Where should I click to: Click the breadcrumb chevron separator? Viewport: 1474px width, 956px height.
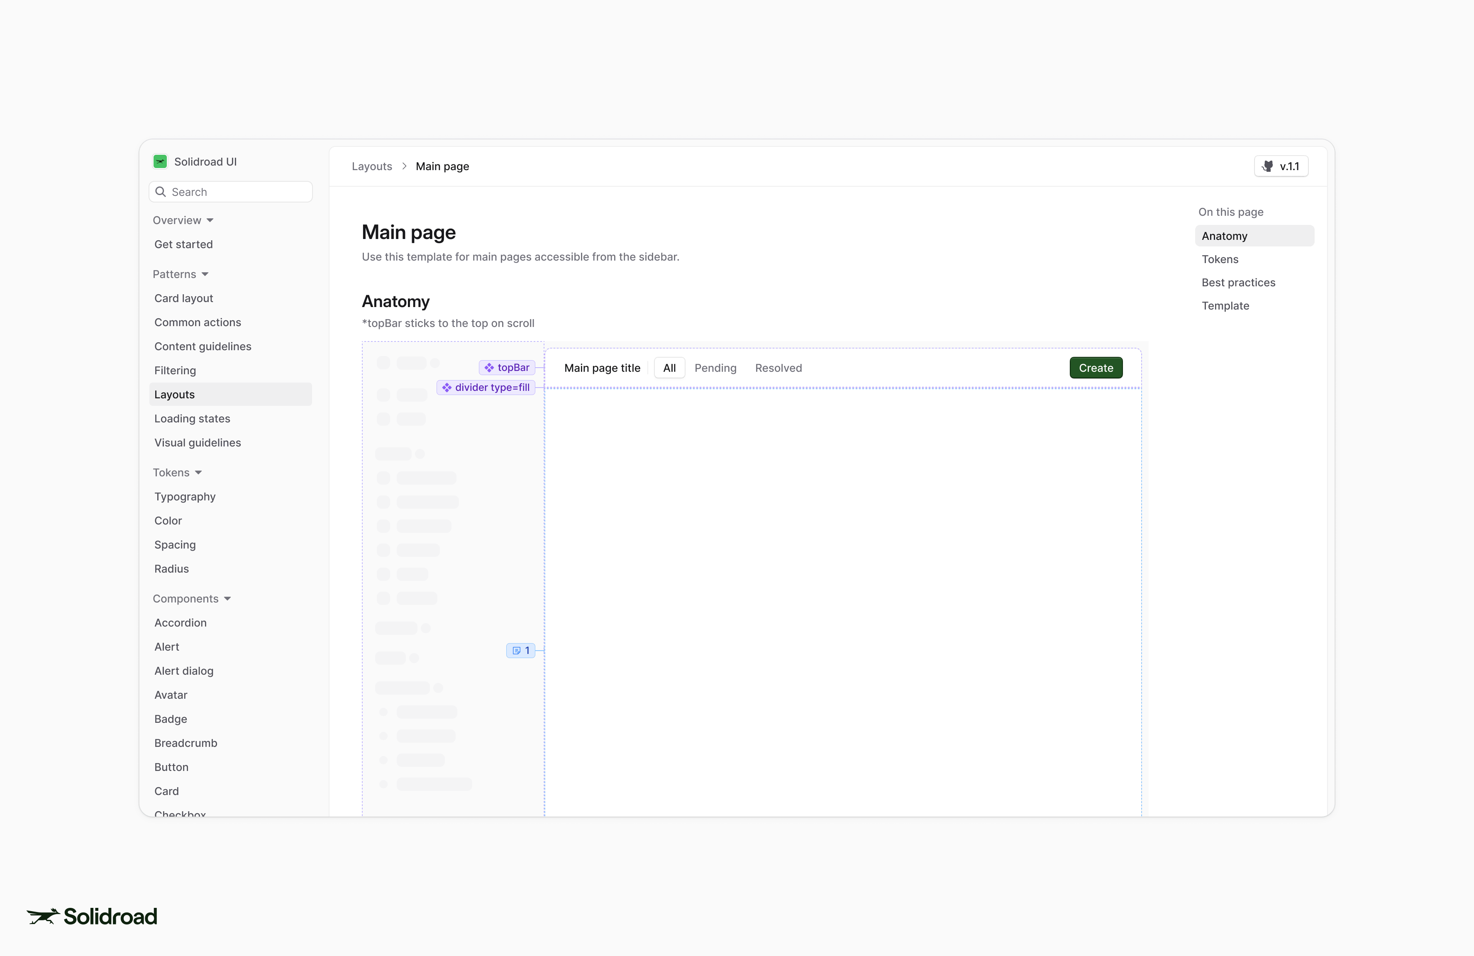pos(404,166)
